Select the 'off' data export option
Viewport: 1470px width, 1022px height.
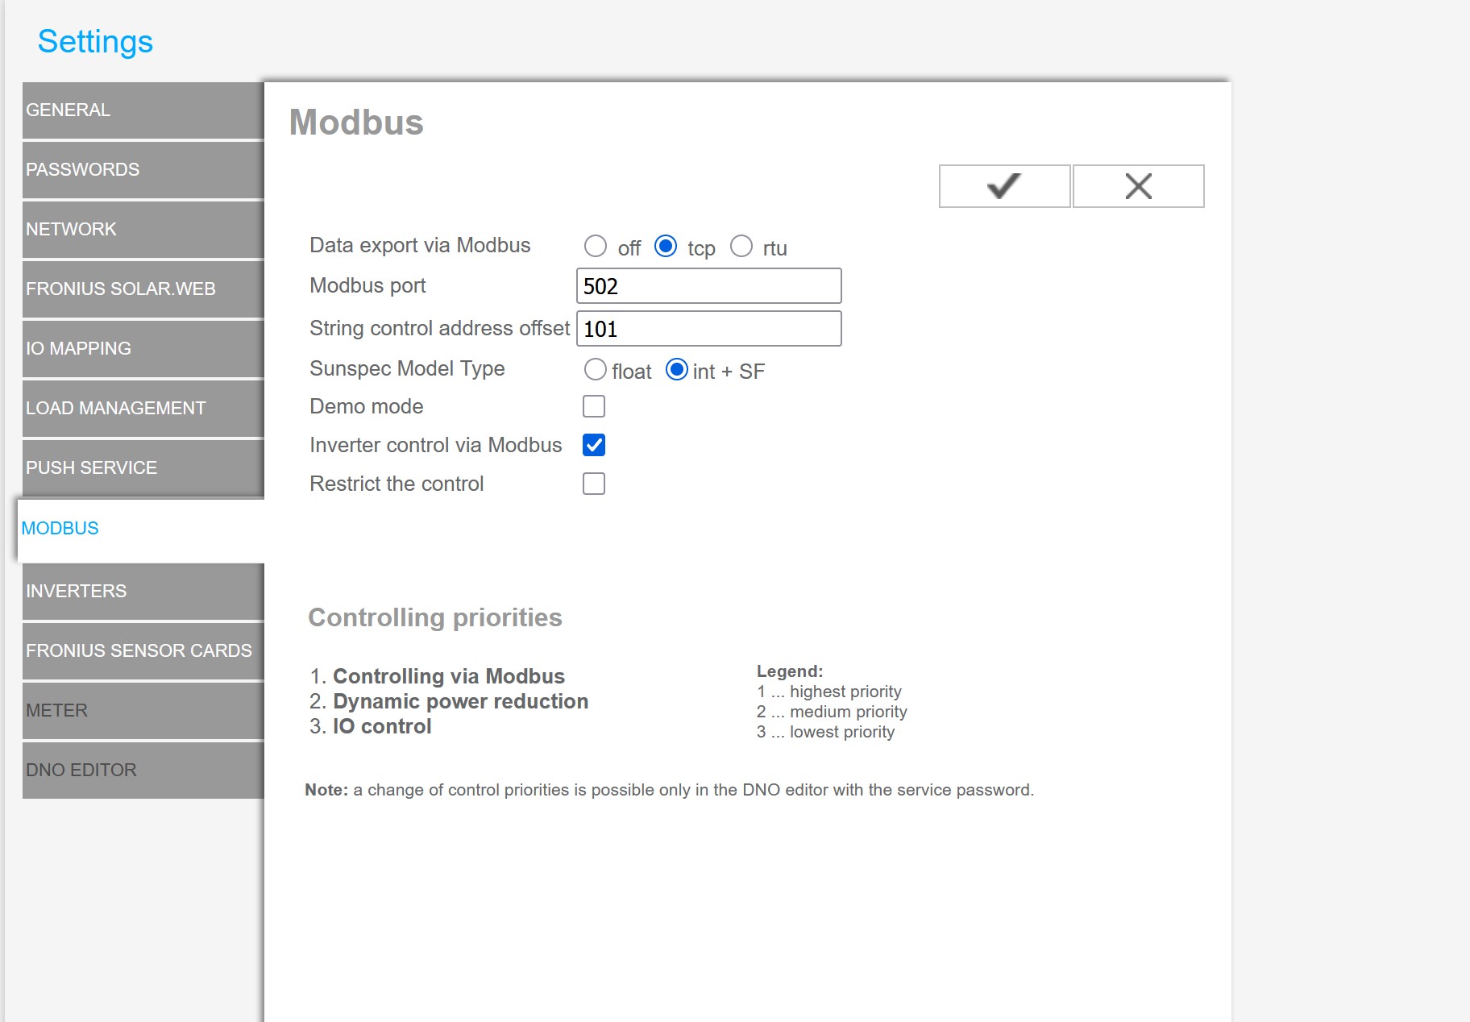[x=596, y=246]
